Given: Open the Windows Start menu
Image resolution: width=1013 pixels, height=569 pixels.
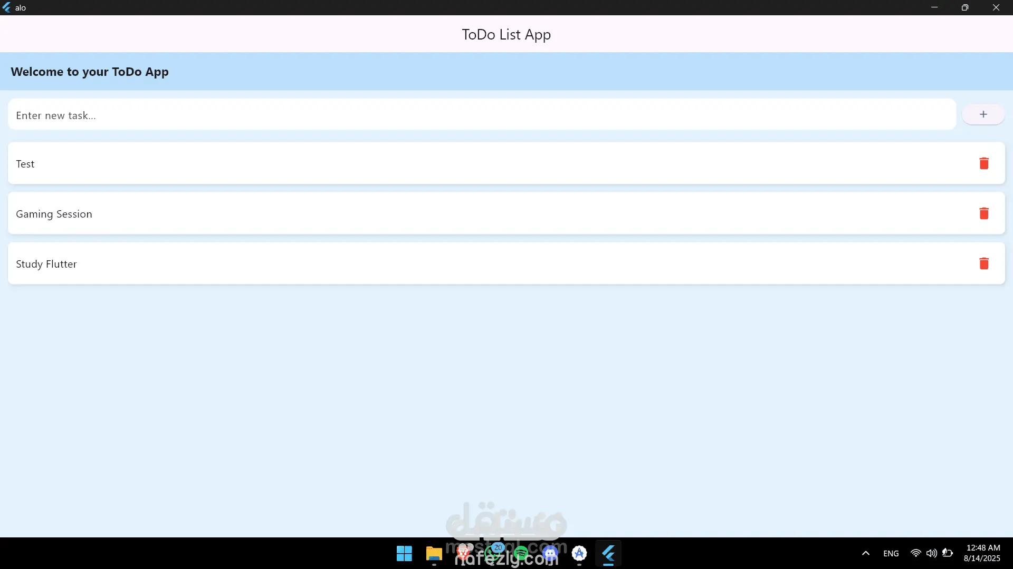Looking at the screenshot, I should tap(404, 553).
